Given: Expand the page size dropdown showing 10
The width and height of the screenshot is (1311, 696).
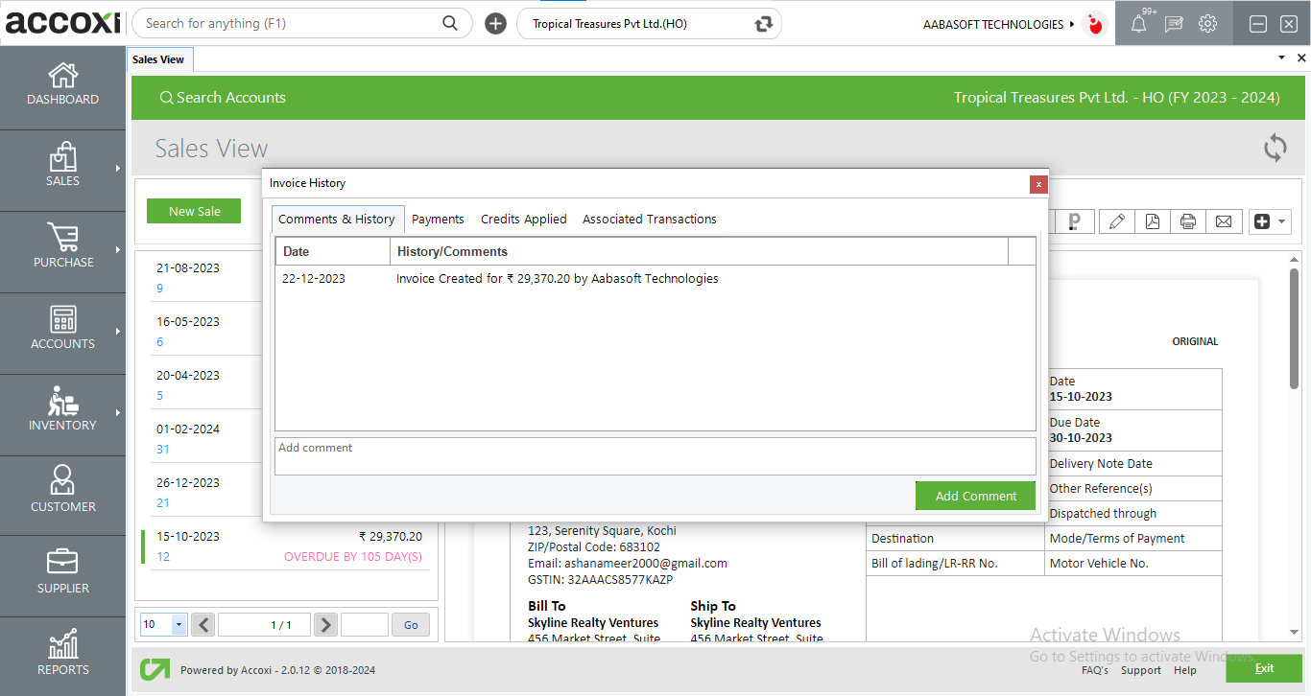Looking at the screenshot, I should tap(179, 625).
